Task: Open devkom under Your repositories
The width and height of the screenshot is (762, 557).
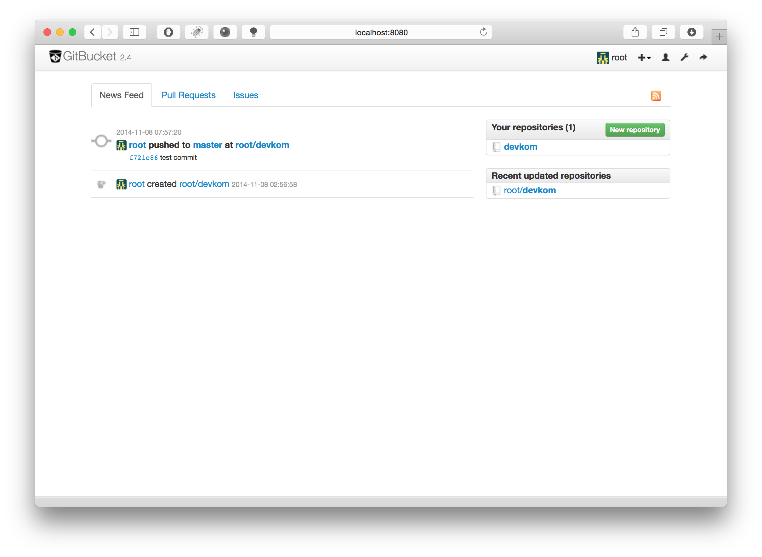Action: tap(520, 147)
